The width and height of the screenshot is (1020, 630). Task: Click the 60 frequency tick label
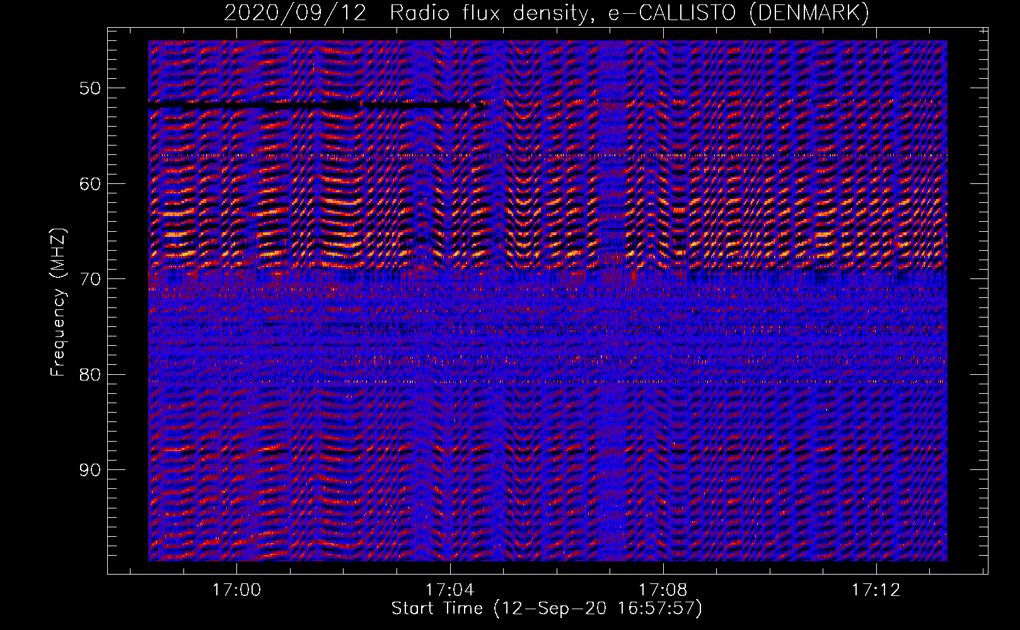[x=90, y=184]
